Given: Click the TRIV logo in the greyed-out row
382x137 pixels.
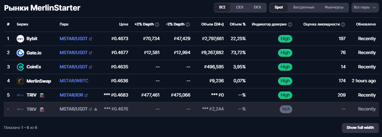Looking at the screenshot, I should tap(20, 109).
